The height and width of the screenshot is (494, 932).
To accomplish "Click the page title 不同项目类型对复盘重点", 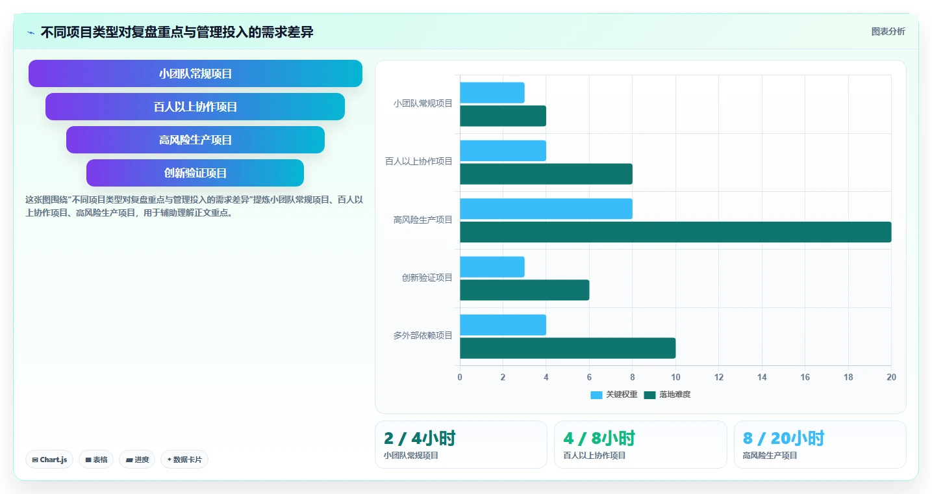I will point(177,32).
